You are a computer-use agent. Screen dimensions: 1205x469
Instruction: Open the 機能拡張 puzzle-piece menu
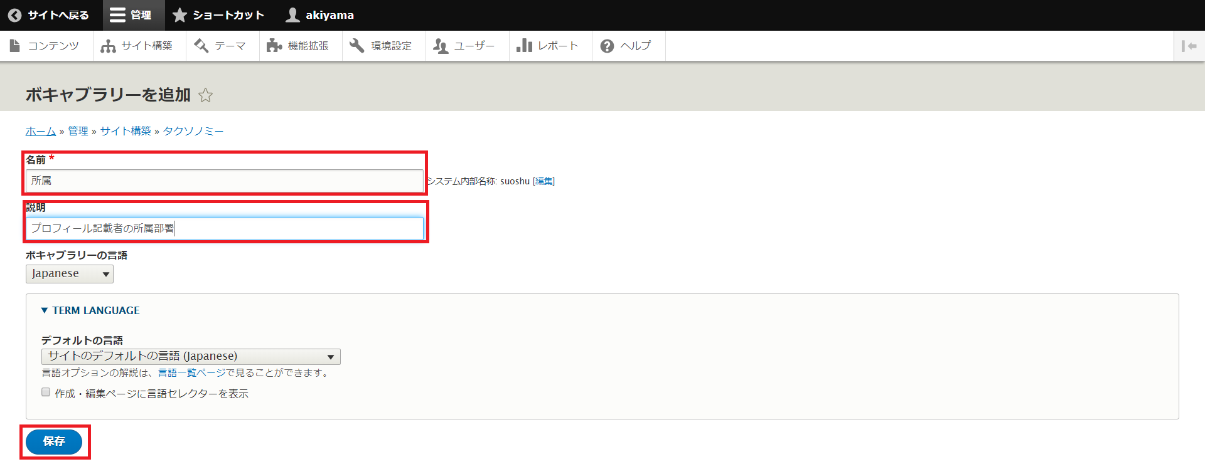tap(299, 46)
